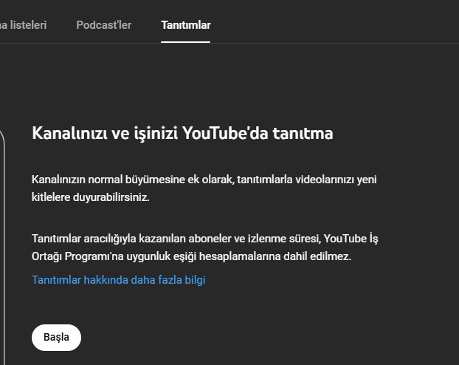Open the partially visible 'listeleri' tab

[23, 25]
